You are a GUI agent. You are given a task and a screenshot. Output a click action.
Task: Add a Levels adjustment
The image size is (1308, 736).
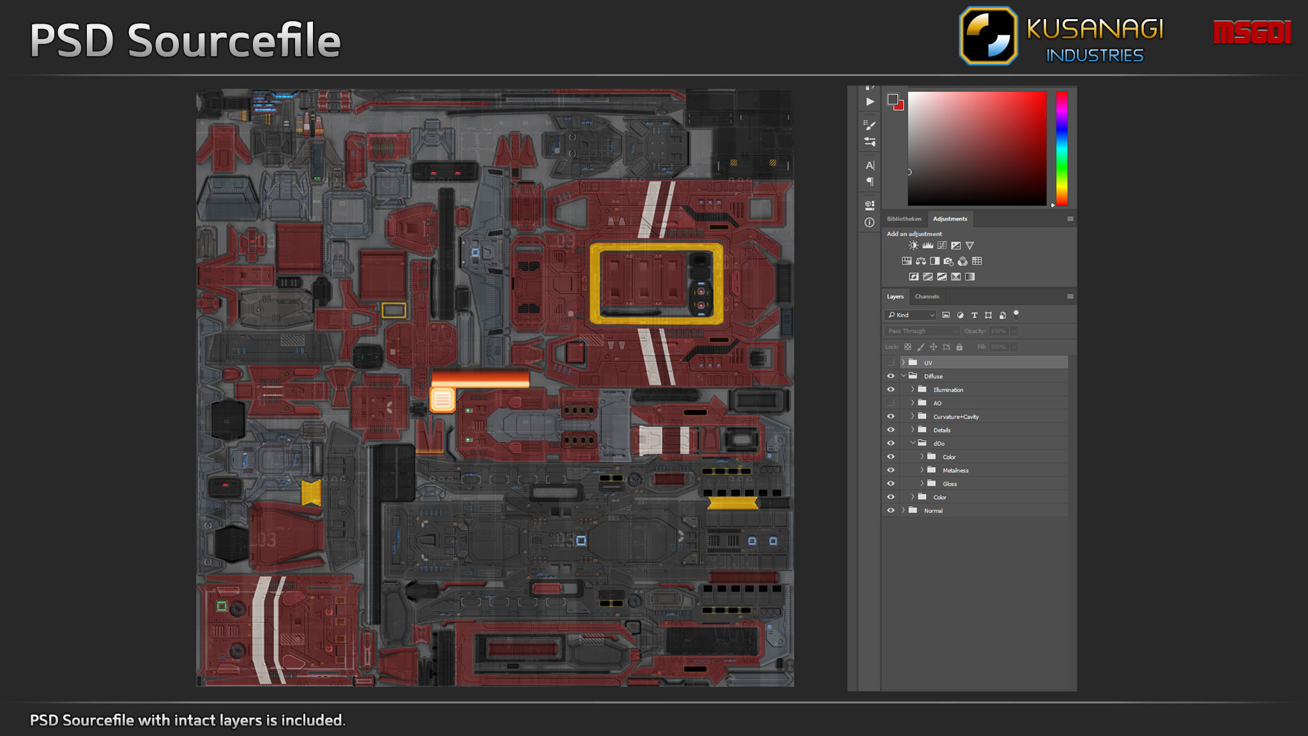point(927,245)
